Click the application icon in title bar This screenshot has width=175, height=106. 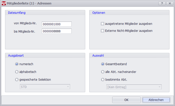click(4, 4)
